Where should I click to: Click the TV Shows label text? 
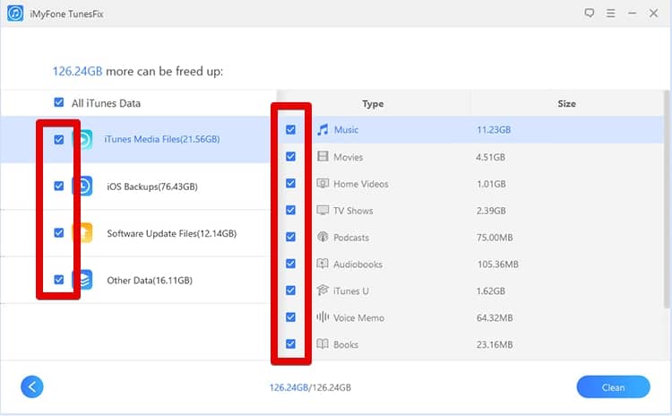point(353,211)
